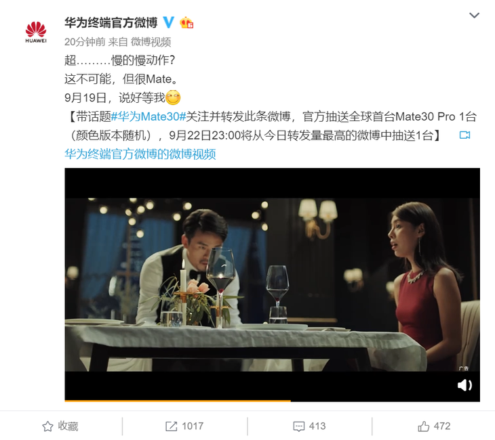The height and width of the screenshot is (440, 495).
Task: Click the 华为终端官方微博 account name
Action: coord(111,23)
